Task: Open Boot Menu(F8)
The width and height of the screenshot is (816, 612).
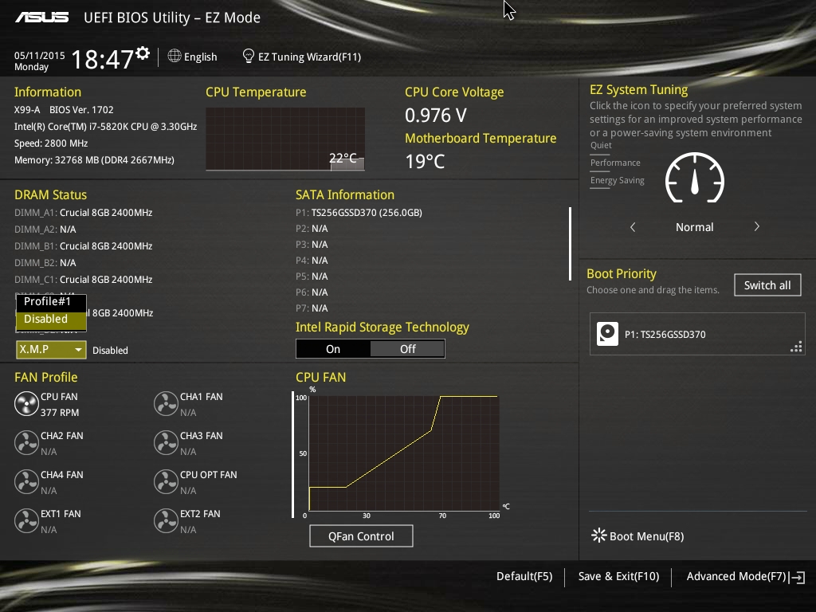Action: click(638, 536)
